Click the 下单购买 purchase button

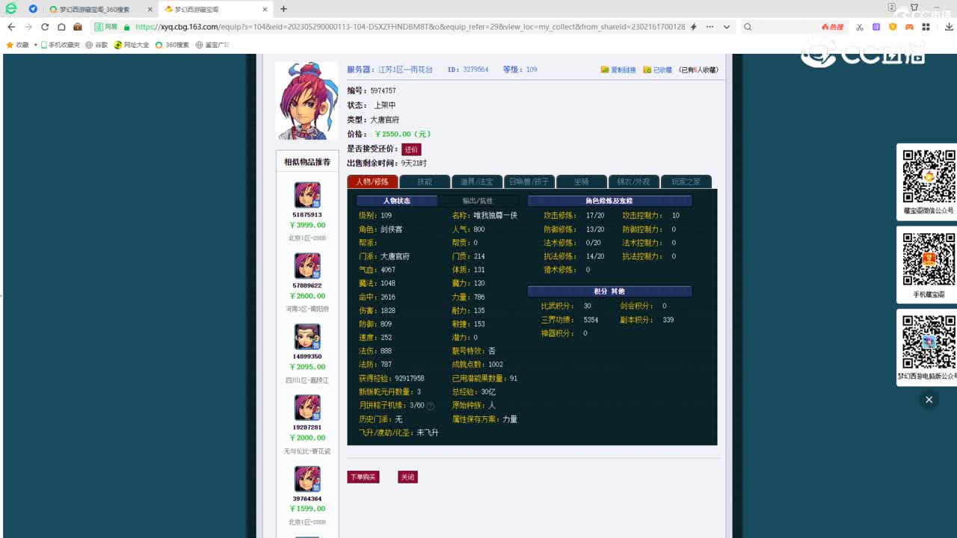tap(363, 477)
